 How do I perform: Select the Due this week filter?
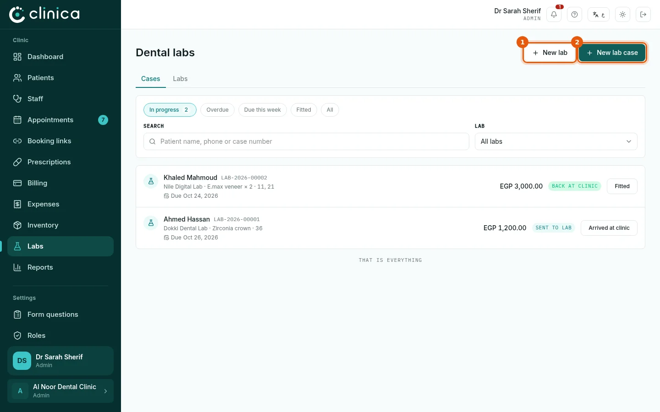point(262,110)
